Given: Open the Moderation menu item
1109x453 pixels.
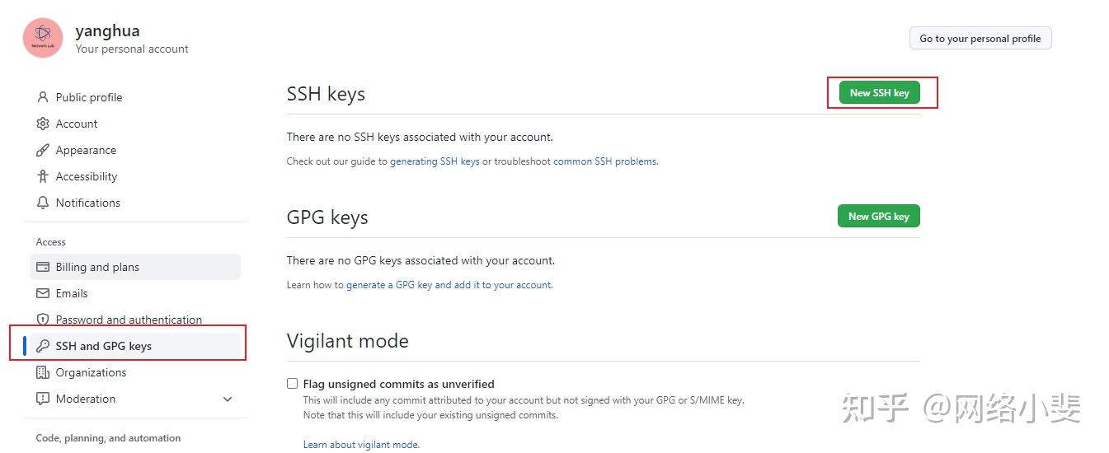Looking at the screenshot, I should (86, 399).
